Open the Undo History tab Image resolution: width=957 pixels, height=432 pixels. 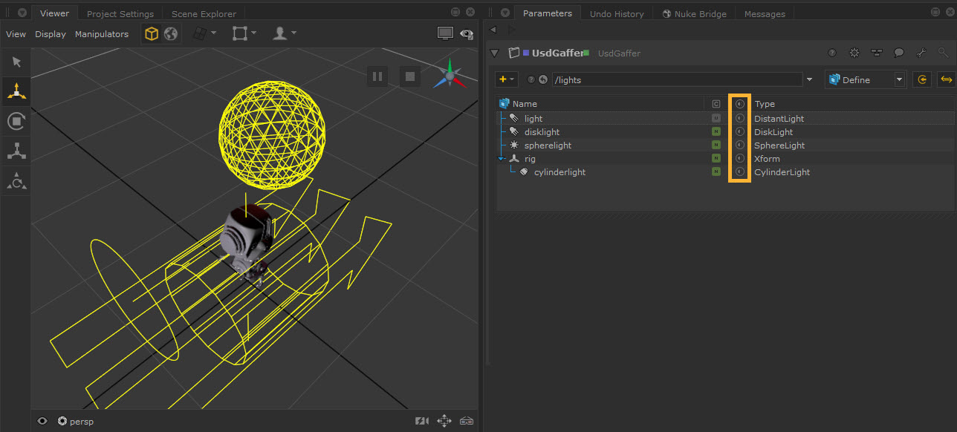(617, 14)
